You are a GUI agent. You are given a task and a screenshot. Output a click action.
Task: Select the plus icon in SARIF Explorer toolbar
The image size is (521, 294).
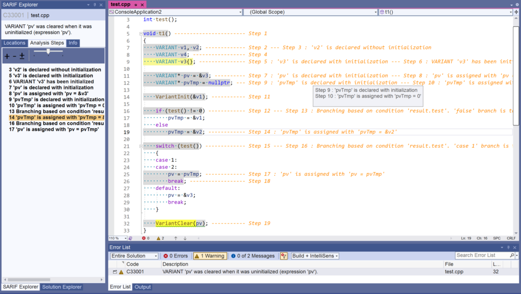coord(7,55)
